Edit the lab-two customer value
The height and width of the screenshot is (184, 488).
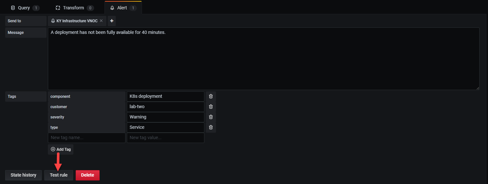tap(165, 107)
